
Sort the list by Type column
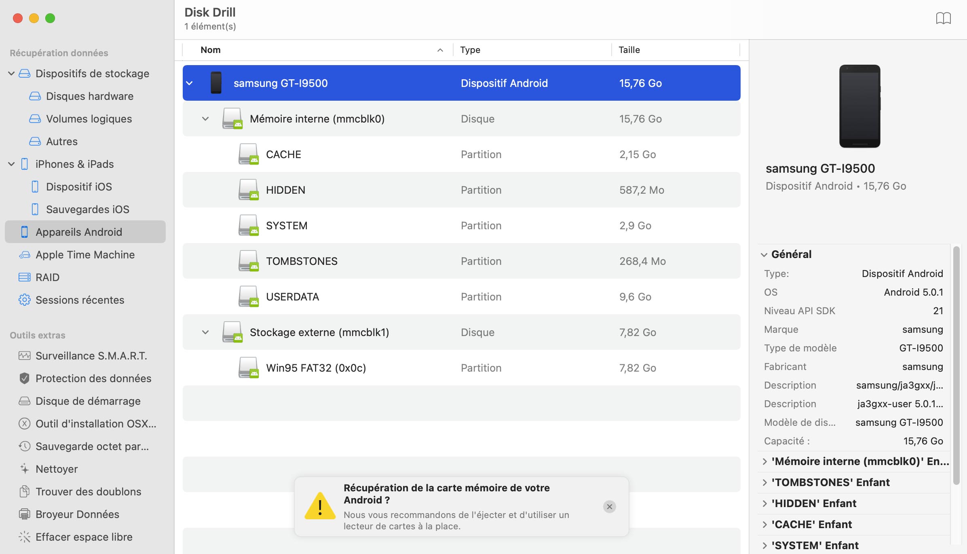(x=532, y=50)
